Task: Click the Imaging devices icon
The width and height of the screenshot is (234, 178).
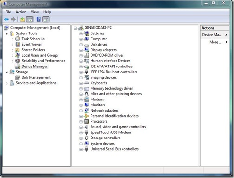Action: [86, 77]
